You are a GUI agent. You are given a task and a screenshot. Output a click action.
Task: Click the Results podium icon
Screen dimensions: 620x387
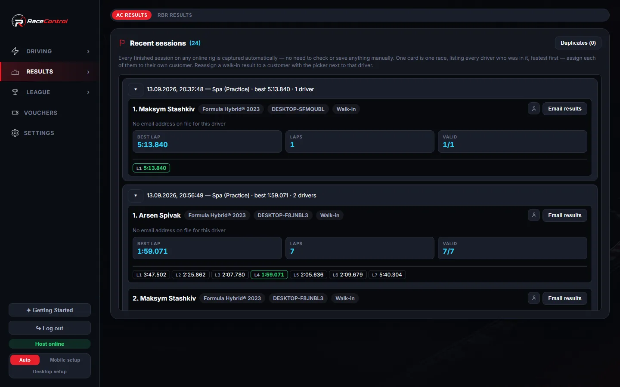(15, 72)
